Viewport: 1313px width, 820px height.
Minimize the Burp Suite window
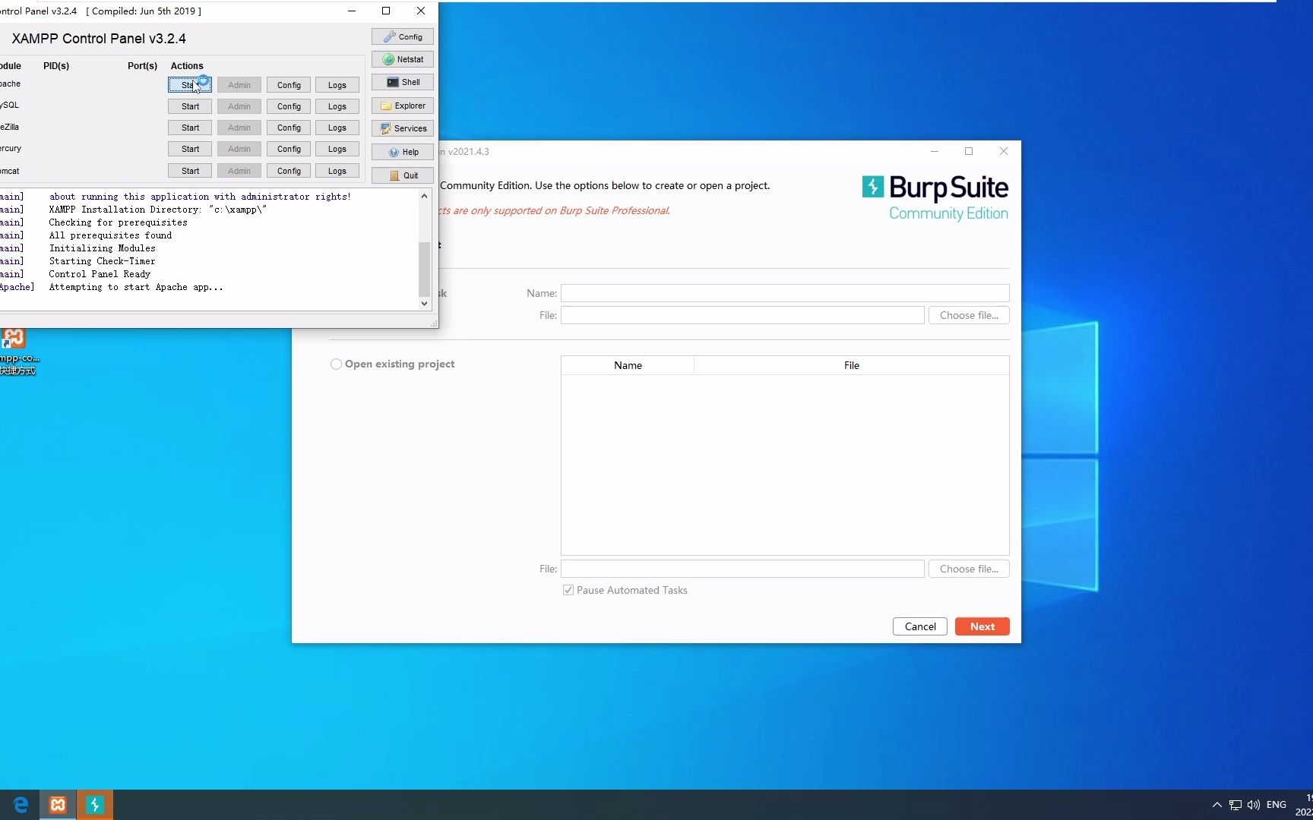935,151
